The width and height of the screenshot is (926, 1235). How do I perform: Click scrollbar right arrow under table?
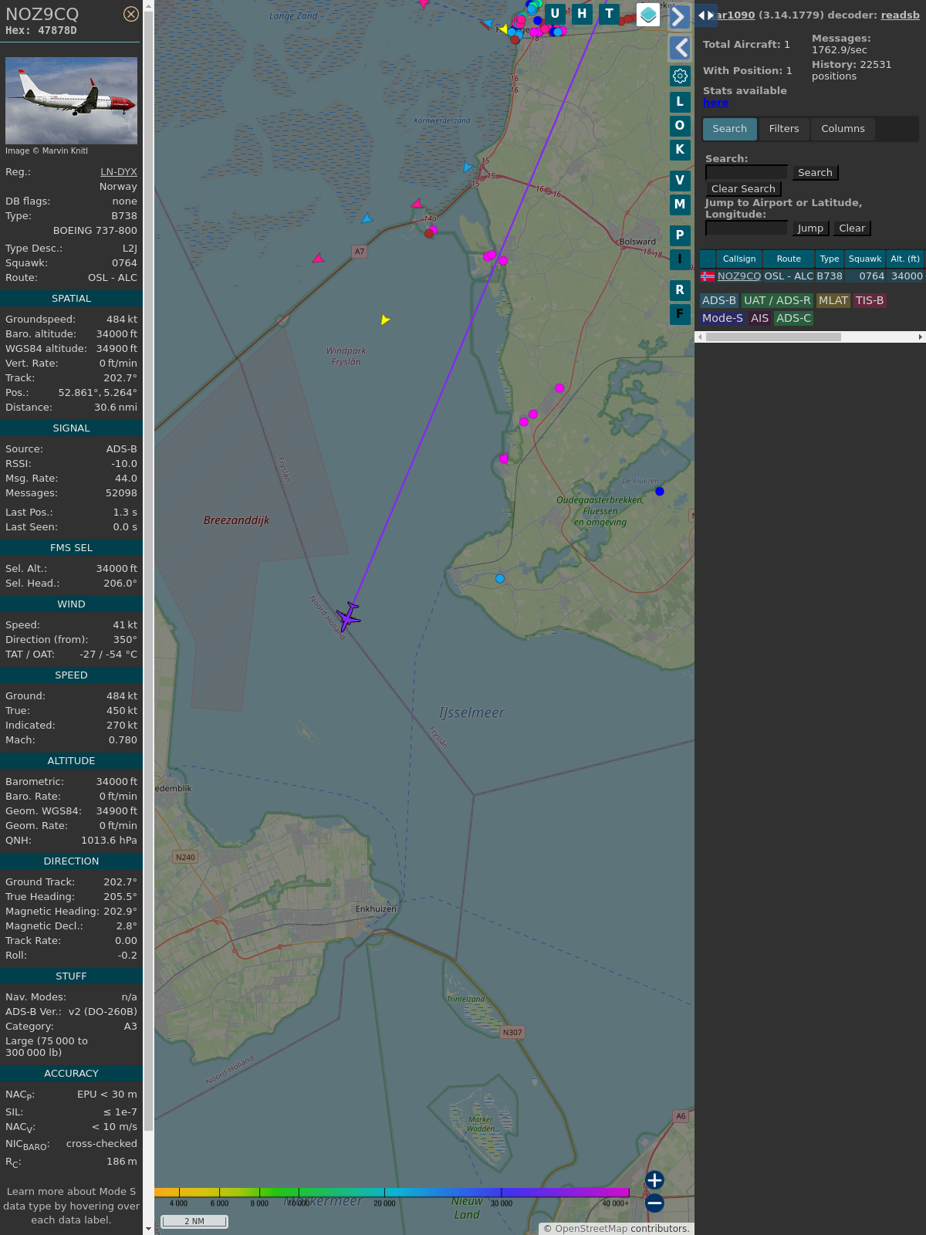[x=920, y=337]
